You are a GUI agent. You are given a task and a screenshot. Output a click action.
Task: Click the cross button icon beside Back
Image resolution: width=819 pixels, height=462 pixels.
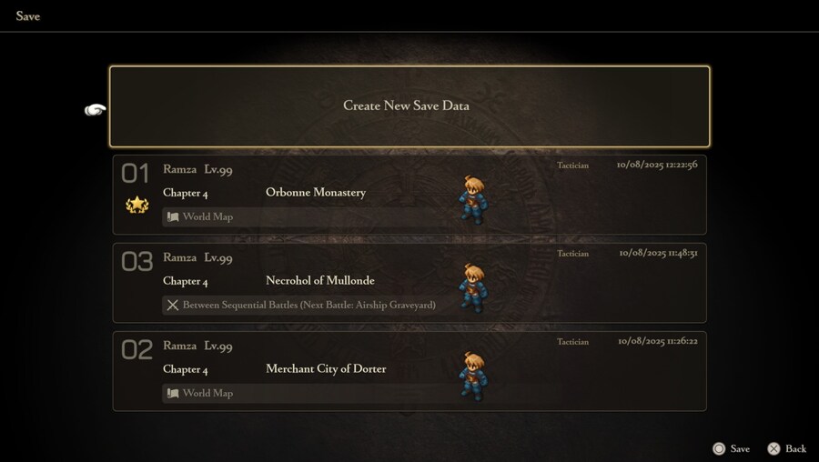[773, 448]
